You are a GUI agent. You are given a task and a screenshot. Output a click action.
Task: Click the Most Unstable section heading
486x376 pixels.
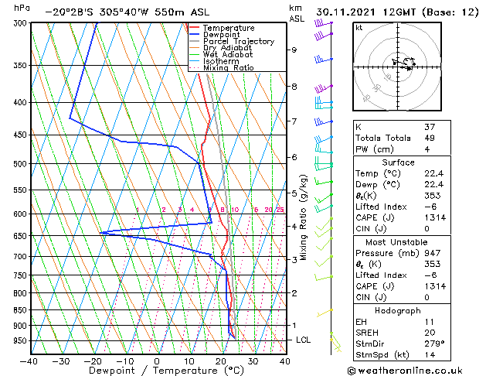(x=396, y=242)
